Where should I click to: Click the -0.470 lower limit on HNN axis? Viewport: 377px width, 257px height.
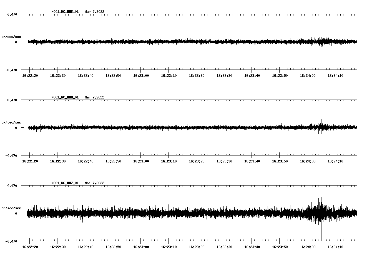pos(11,155)
